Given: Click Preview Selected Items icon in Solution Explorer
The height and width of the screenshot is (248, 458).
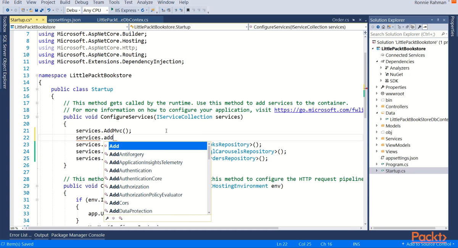Looking at the screenshot, I should pos(425,27).
